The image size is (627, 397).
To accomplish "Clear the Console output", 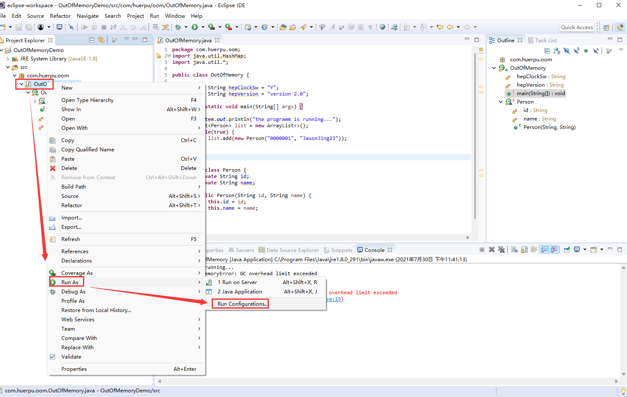I will click(x=514, y=249).
